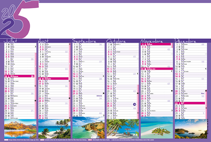The height and width of the screenshot is (142, 211).
Task: Open the beach umbrella photo under Octobre
Action: click(x=122, y=129)
